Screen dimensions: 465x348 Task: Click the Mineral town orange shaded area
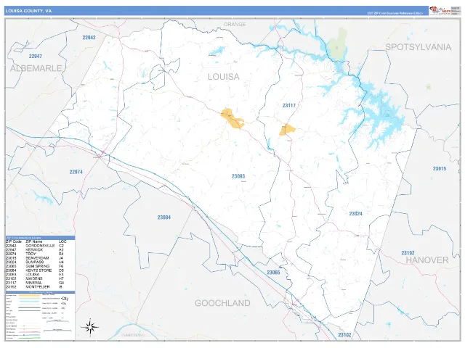click(x=287, y=130)
